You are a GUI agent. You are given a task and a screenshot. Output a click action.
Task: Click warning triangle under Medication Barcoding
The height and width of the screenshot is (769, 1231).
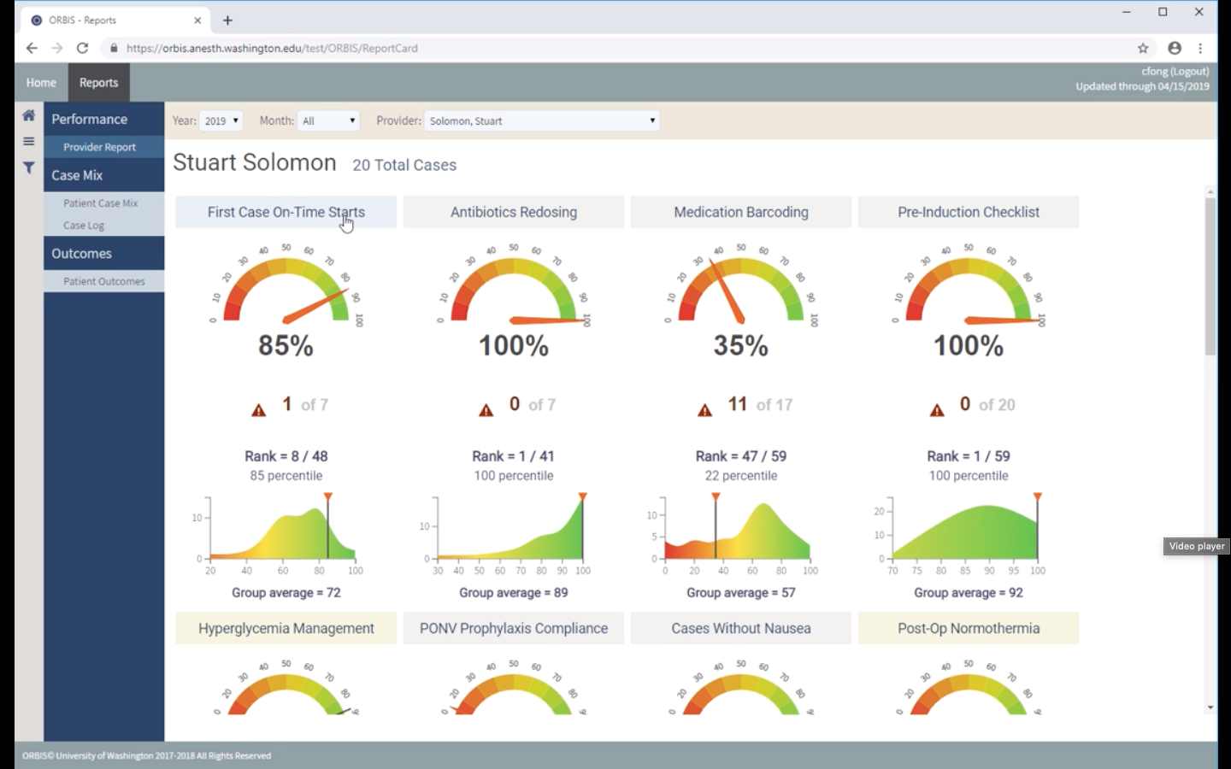pyautogui.click(x=704, y=410)
